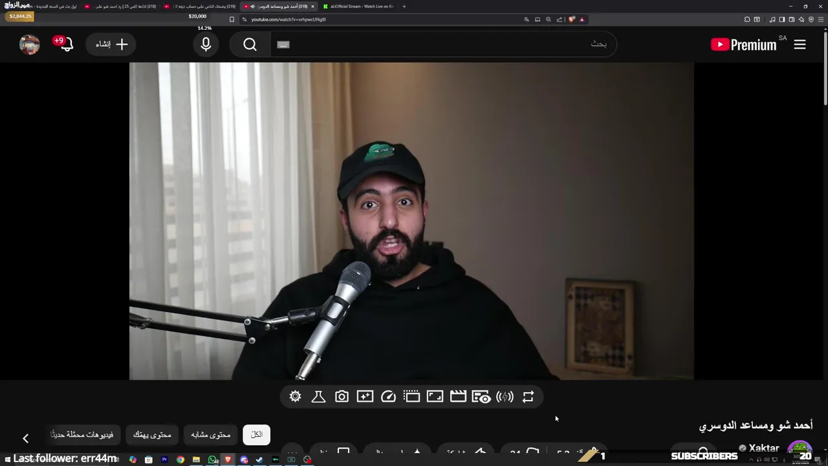The height and width of the screenshot is (466, 828).
Task: Open a new browser tab with plus
Action: pos(404,6)
